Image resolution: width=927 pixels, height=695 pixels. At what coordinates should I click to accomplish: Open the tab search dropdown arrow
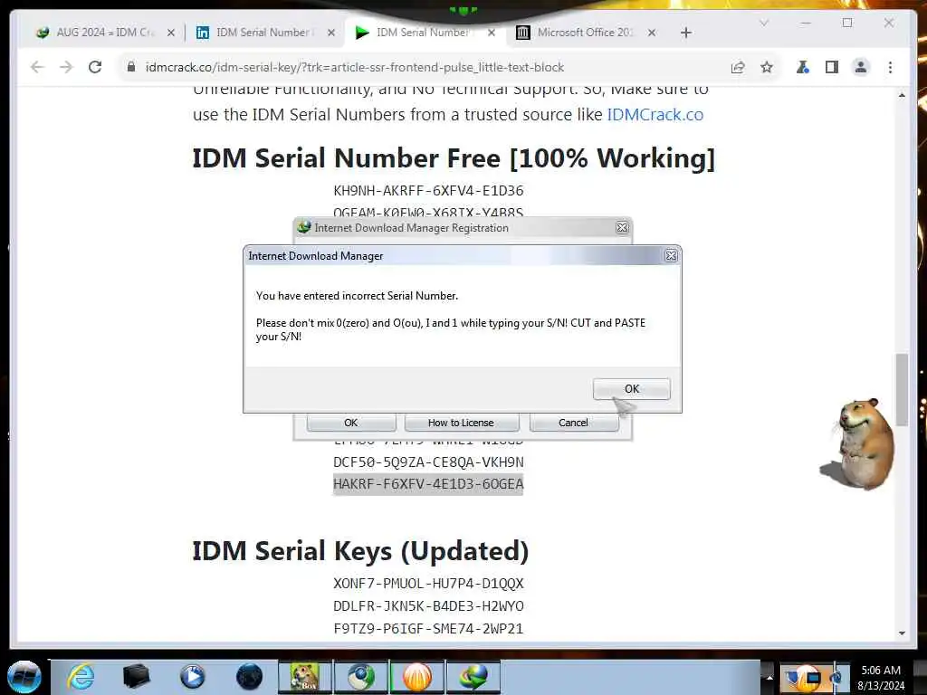764,23
